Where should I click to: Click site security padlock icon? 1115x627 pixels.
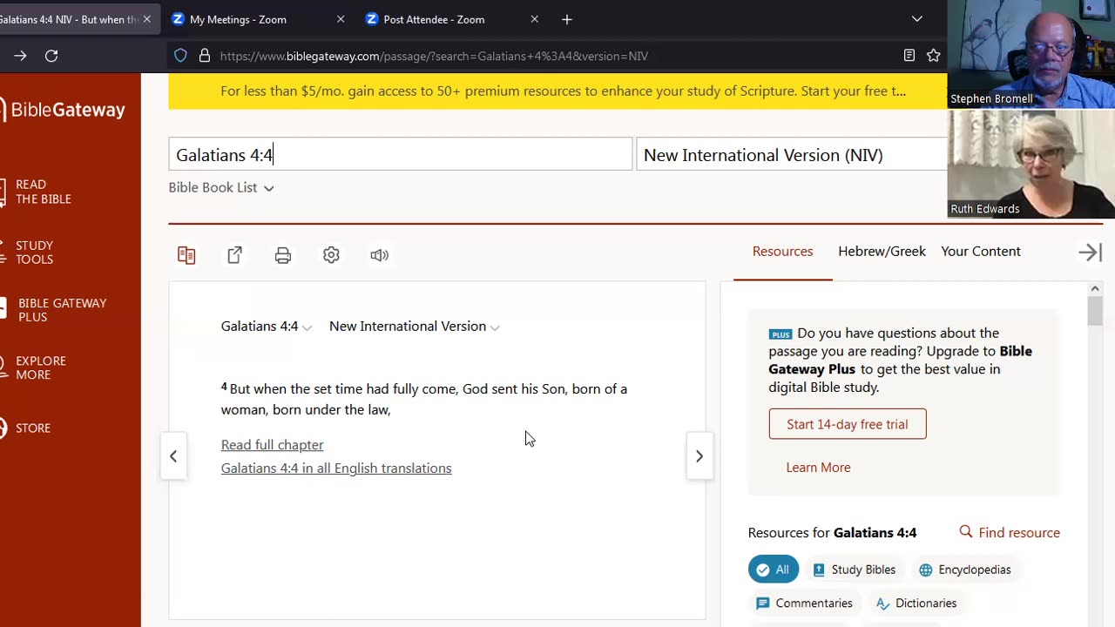tap(205, 56)
